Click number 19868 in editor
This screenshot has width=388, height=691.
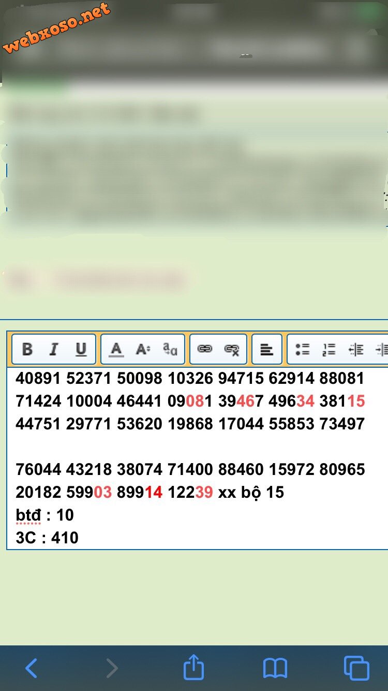tap(190, 424)
